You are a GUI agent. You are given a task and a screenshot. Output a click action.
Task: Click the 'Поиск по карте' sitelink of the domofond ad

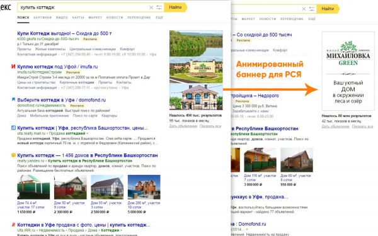coord(85,116)
